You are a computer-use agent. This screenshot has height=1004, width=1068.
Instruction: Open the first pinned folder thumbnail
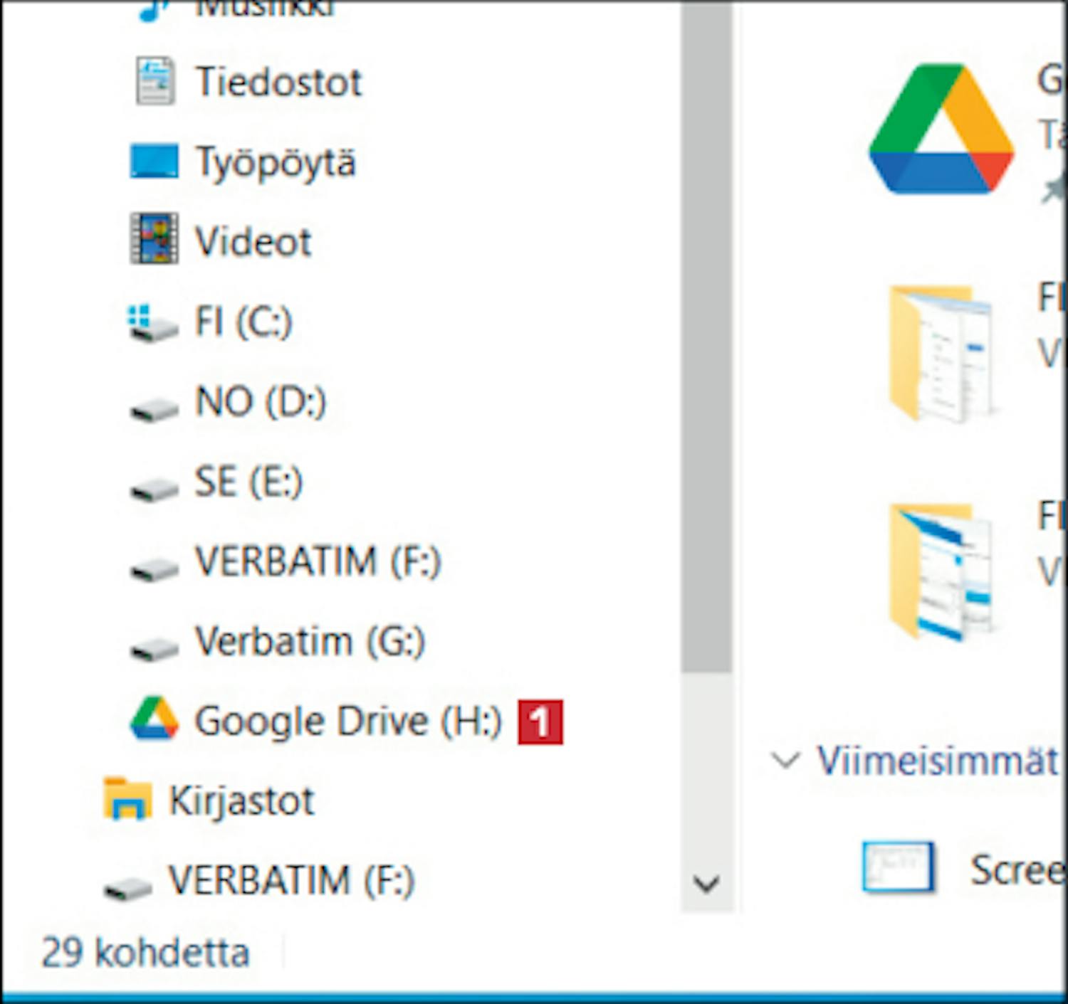click(x=940, y=352)
